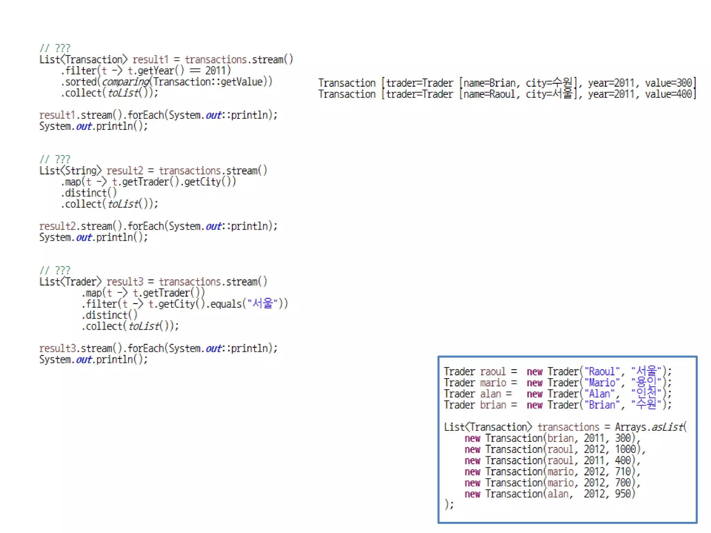Click the "Mario" string literal
Viewport: 711px width, 533px height.
602,383
